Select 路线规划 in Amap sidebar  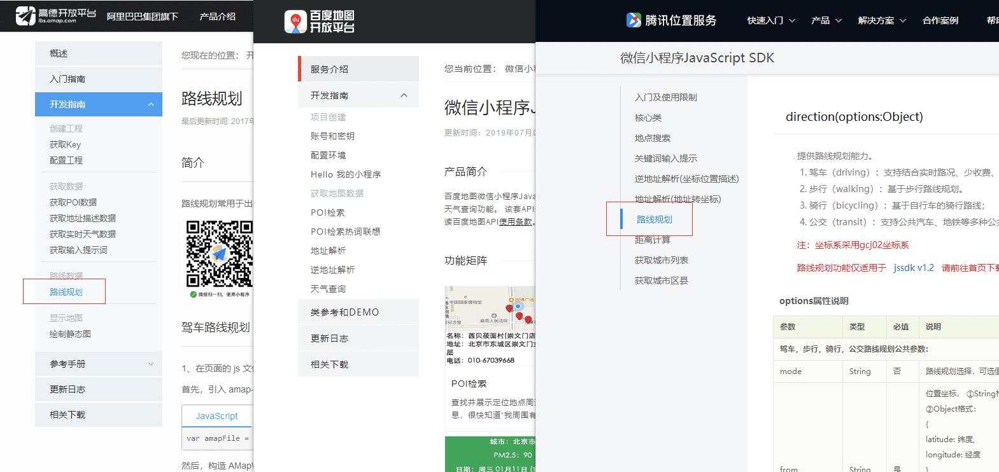(66, 292)
